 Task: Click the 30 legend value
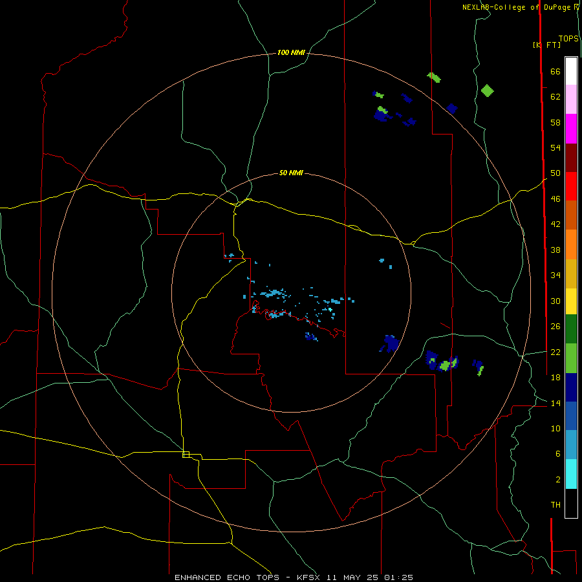coord(555,301)
